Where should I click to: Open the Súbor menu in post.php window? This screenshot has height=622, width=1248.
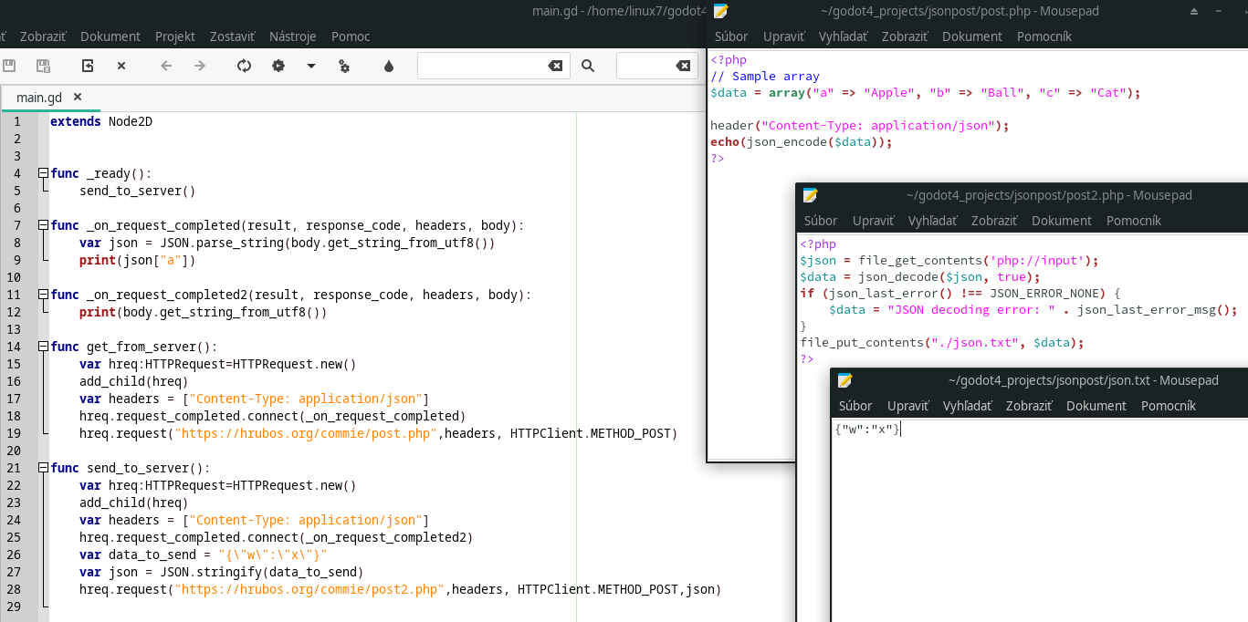[x=730, y=36]
